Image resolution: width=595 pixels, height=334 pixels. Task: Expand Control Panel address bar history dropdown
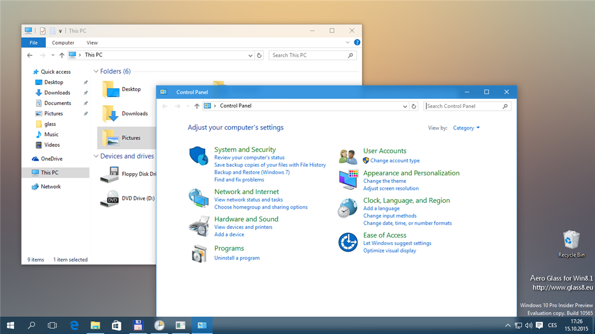click(x=405, y=106)
